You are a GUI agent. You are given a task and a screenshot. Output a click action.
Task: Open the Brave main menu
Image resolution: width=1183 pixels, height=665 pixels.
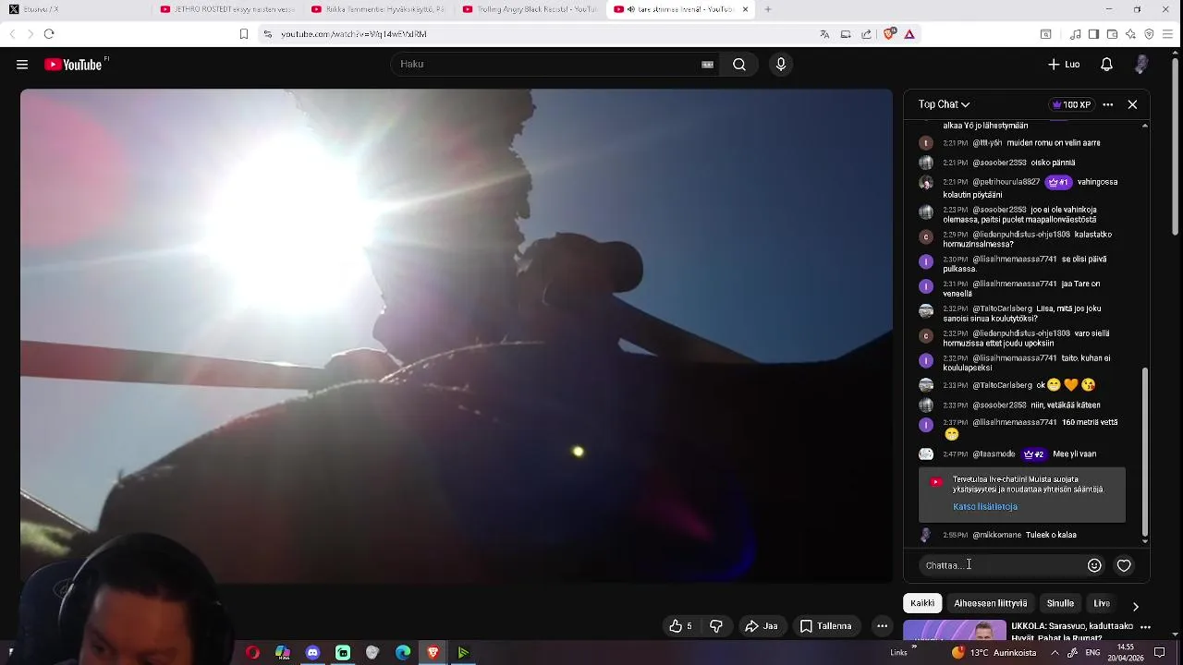point(1168,34)
